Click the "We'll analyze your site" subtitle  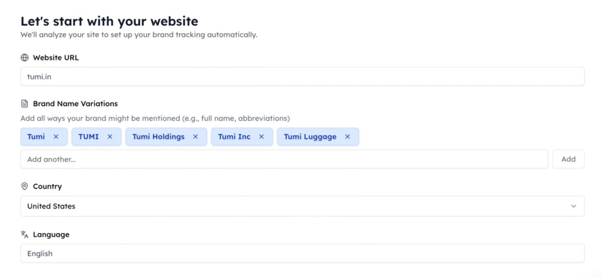point(139,35)
